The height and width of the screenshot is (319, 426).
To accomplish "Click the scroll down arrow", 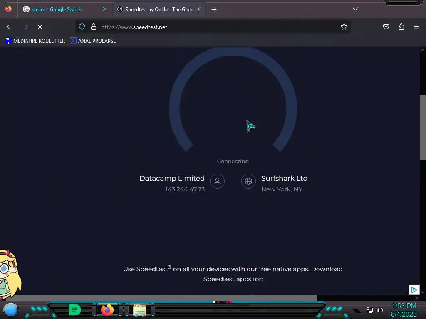I will click(x=423, y=292).
